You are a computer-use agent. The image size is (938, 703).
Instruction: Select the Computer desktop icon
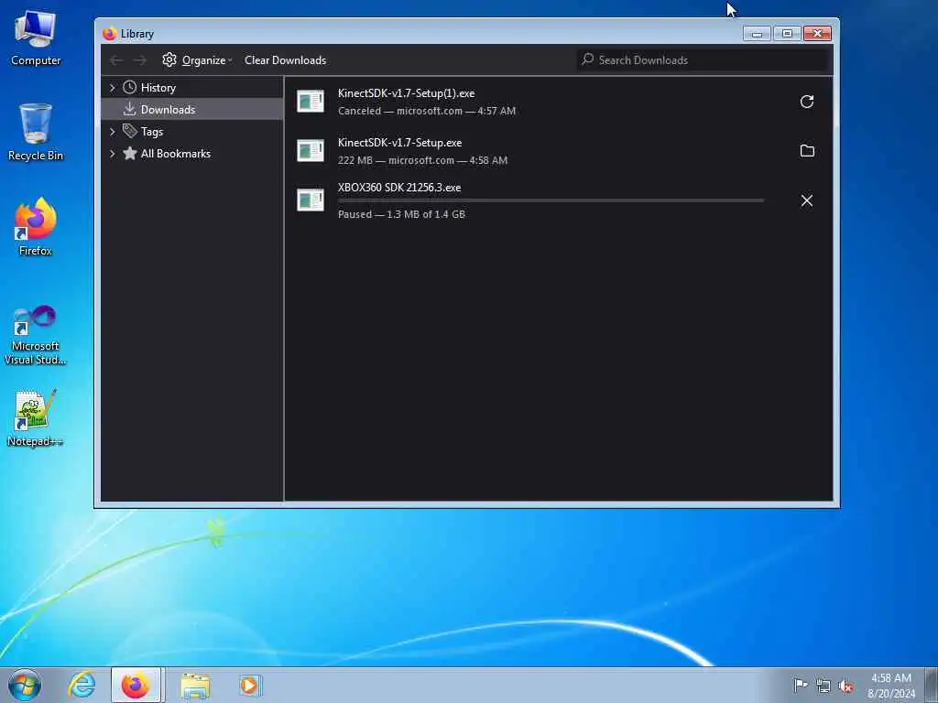click(x=36, y=38)
